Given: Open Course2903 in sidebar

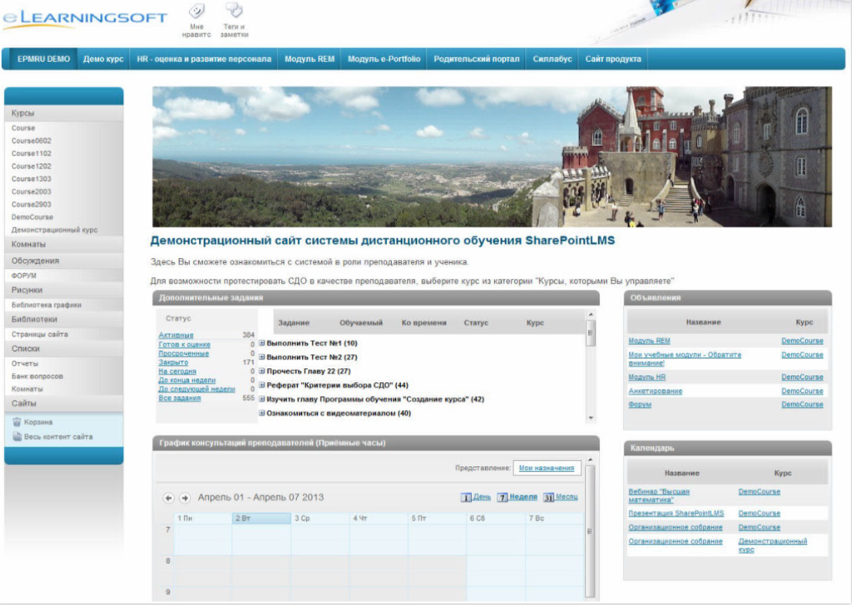Looking at the screenshot, I should (x=32, y=205).
